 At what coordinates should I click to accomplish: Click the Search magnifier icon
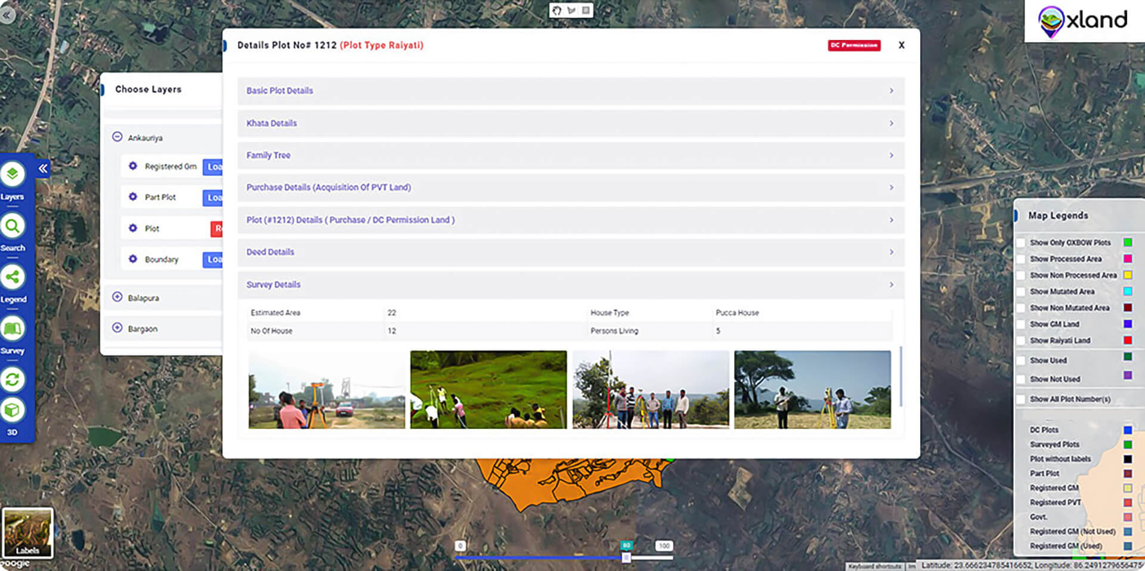(13, 226)
